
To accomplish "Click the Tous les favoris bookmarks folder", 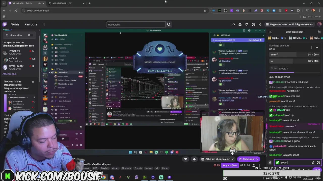I will 312,17.
